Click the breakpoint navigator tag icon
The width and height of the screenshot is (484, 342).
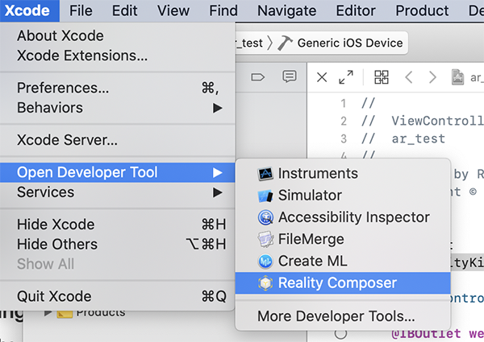258,77
